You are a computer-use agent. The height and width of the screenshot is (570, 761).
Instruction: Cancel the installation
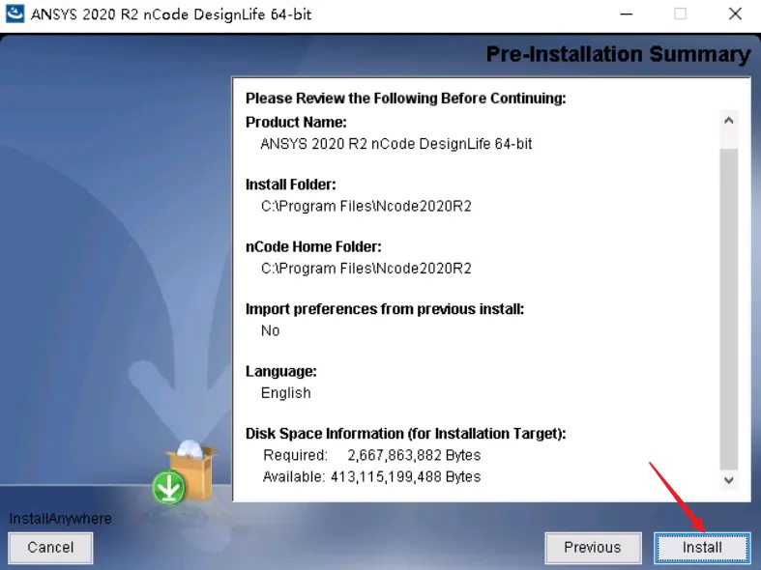[x=50, y=548]
